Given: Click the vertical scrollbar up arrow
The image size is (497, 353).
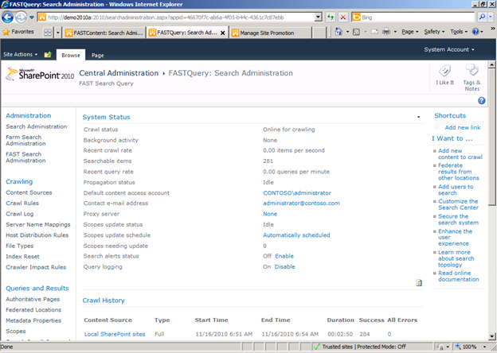Looking at the screenshot, I should tap(491, 64).
